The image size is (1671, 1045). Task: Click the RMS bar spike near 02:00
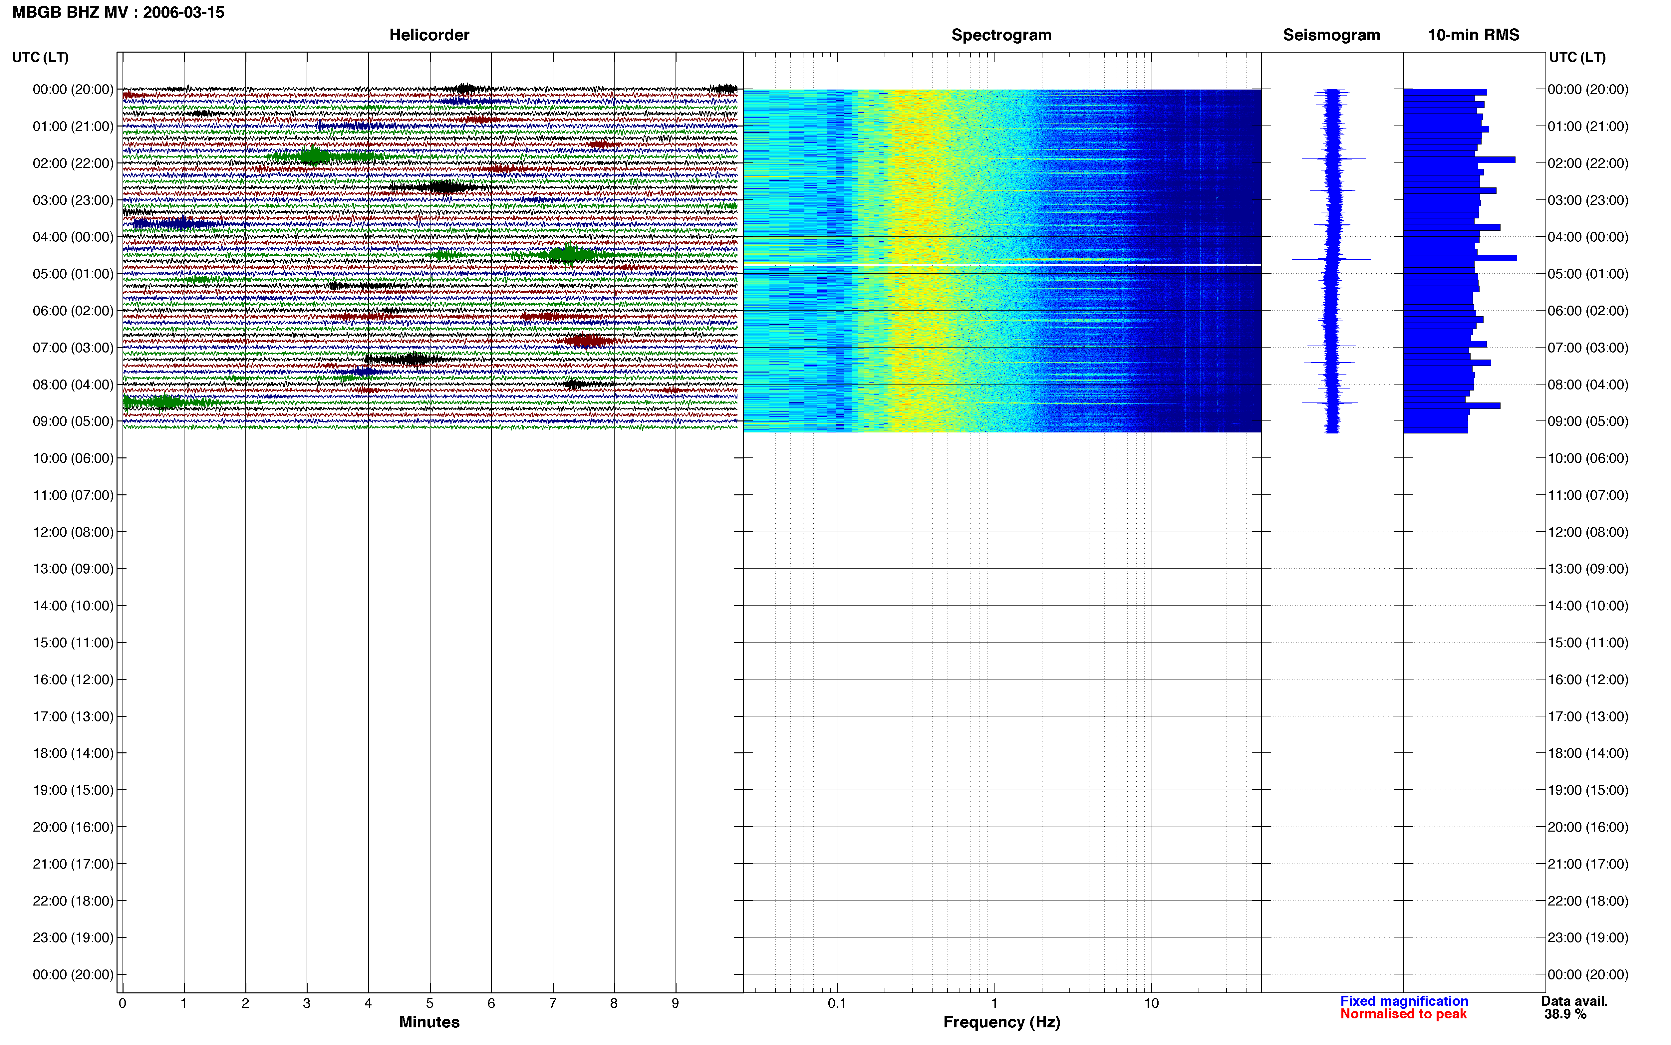click(1460, 160)
